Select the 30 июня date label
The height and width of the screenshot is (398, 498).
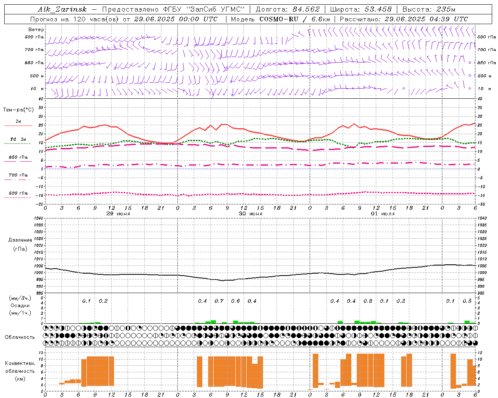point(251,213)
